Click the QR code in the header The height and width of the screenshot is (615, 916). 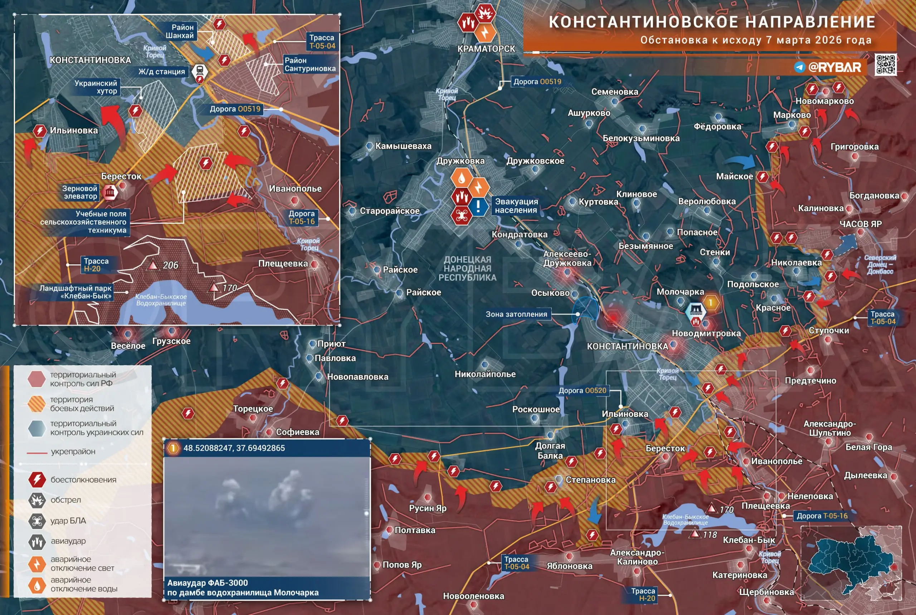point(885,65)
